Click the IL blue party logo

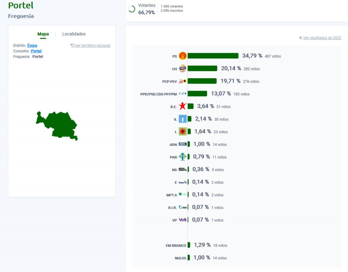tap(182, 119)
